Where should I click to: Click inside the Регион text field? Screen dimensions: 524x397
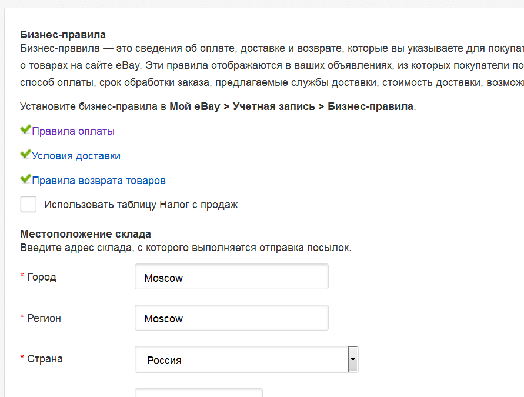(231, 318)
